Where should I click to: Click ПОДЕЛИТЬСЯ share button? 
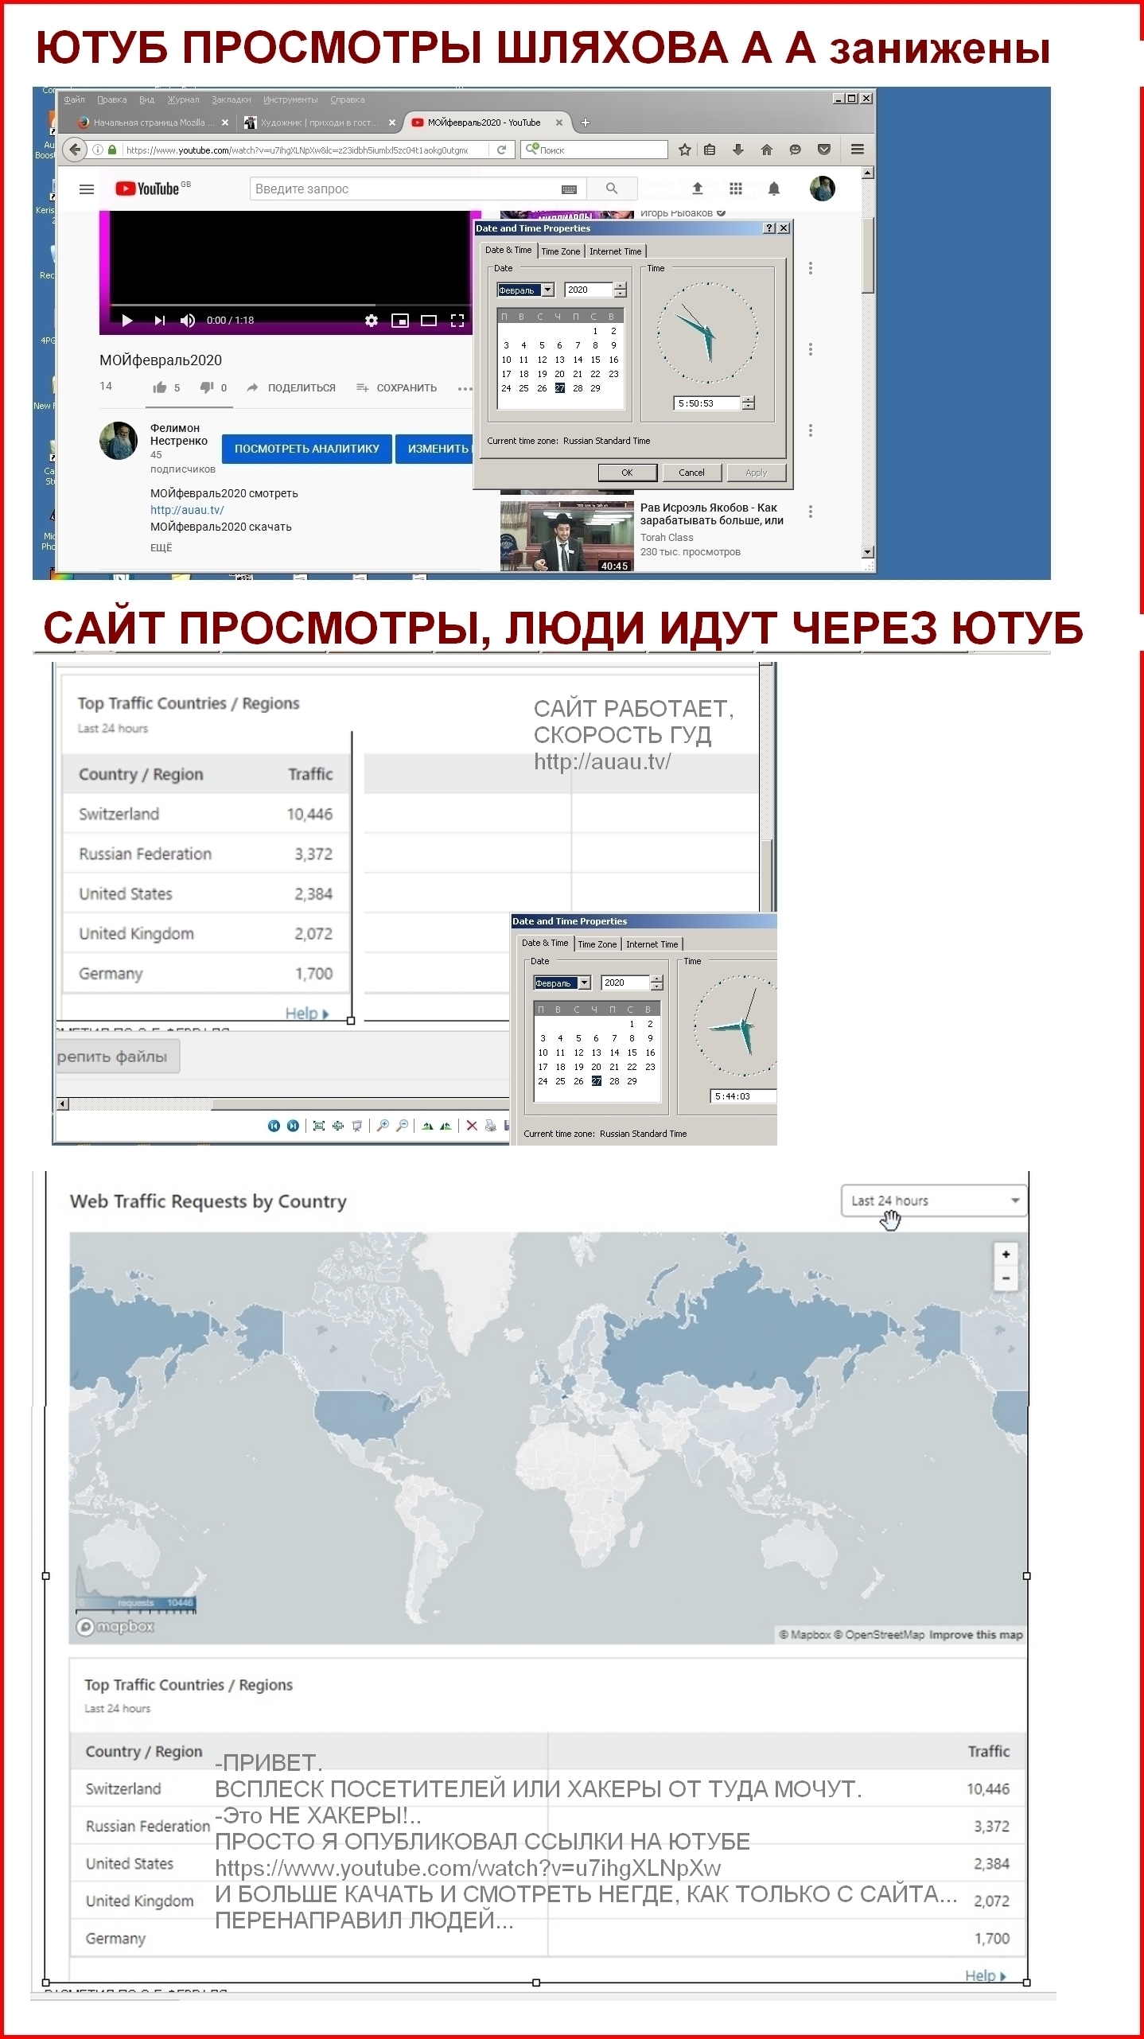click(291, 387)
